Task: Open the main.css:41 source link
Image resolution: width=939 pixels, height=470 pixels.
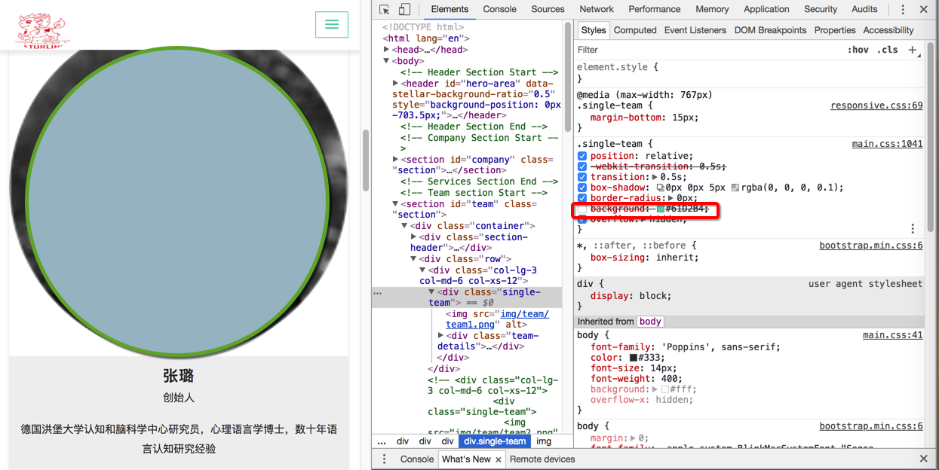Action: (892, 335)
